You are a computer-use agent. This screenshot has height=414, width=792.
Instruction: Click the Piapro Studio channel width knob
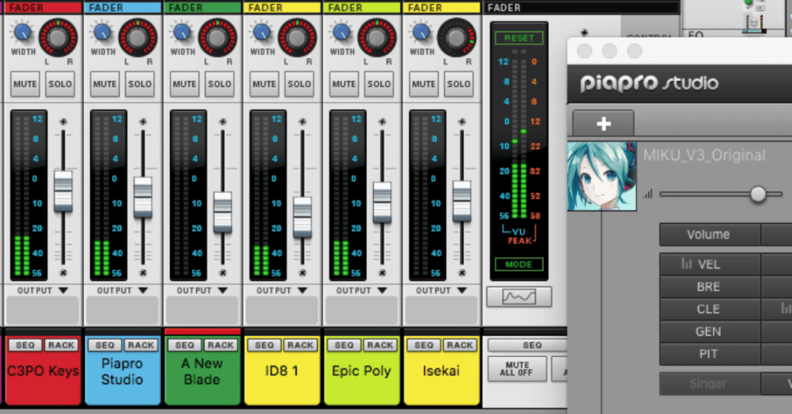[x=103, y=32]
